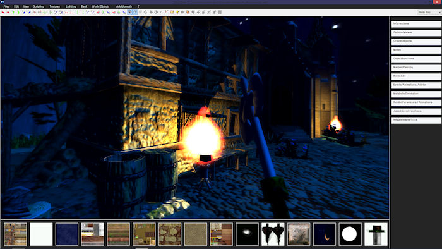Viewport: 442px width, 249px height.
Task: Click the Keyboard shortcuts button
Action: click(416, 120)
